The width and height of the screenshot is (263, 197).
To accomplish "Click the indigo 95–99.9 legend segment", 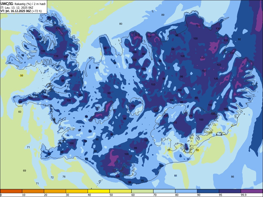I will pos(230,191).
